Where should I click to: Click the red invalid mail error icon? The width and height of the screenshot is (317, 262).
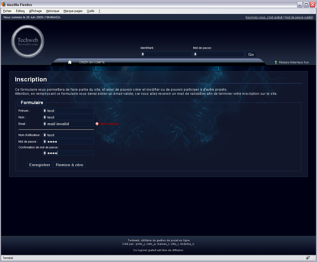97,124
